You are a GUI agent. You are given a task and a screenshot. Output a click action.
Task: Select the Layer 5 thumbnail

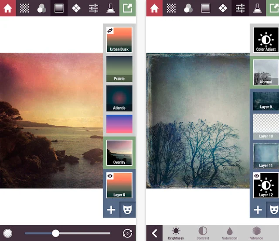pos(119,185)
